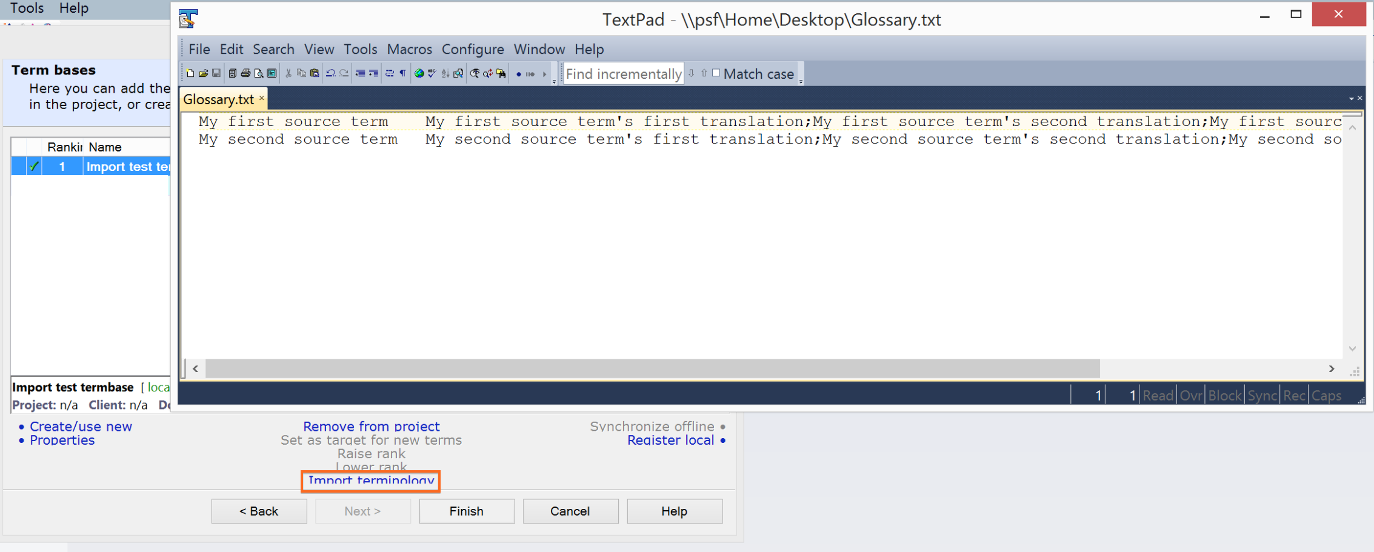Toggle the Import test termbase checkmark
This screenshot has height=552, width=1374.
(34, 166)
